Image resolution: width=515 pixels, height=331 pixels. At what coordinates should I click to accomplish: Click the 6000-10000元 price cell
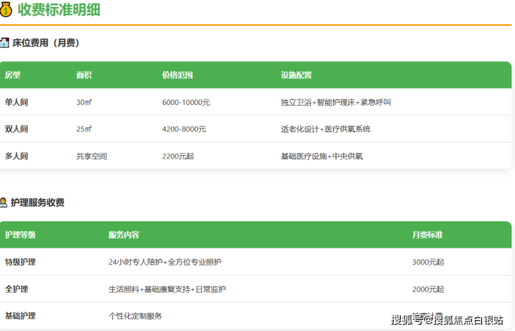186,102
